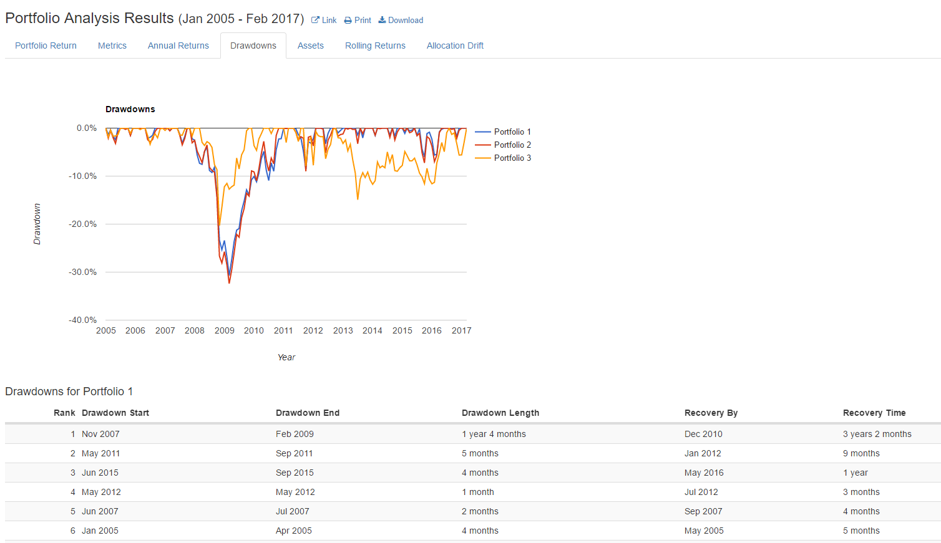
Task: Select the Drawdowns tab
Action: click(253, 46)
